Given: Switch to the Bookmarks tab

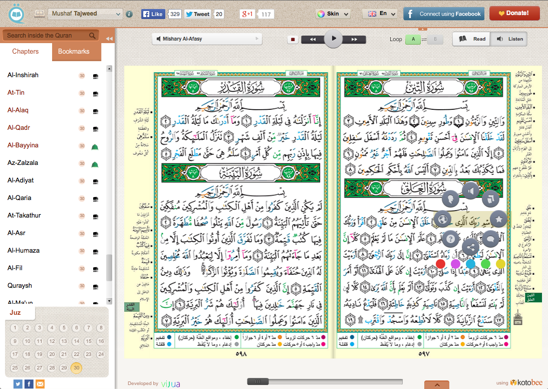Looking at the screenshot, I should 74,52.
